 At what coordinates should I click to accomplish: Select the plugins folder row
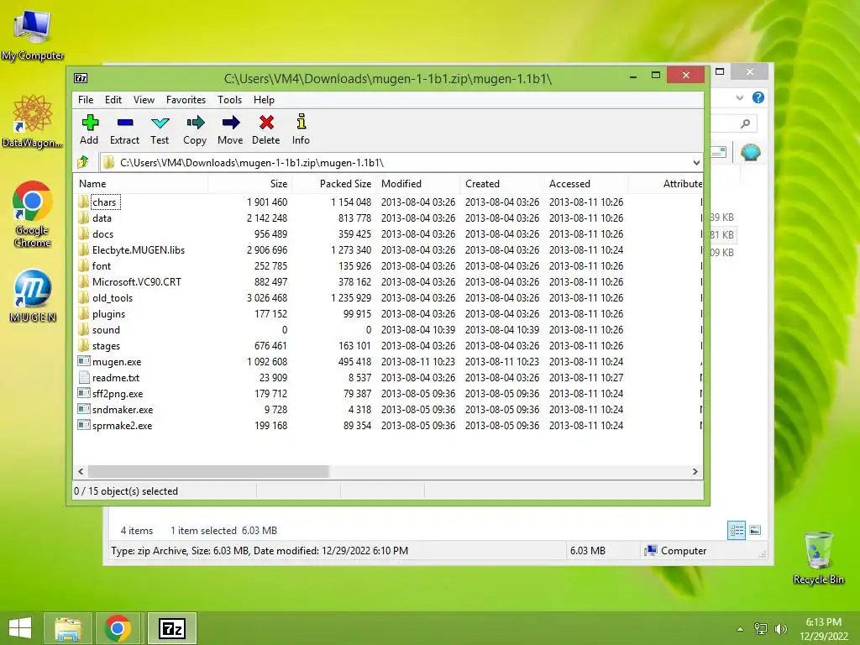click(x=388, y=314)
